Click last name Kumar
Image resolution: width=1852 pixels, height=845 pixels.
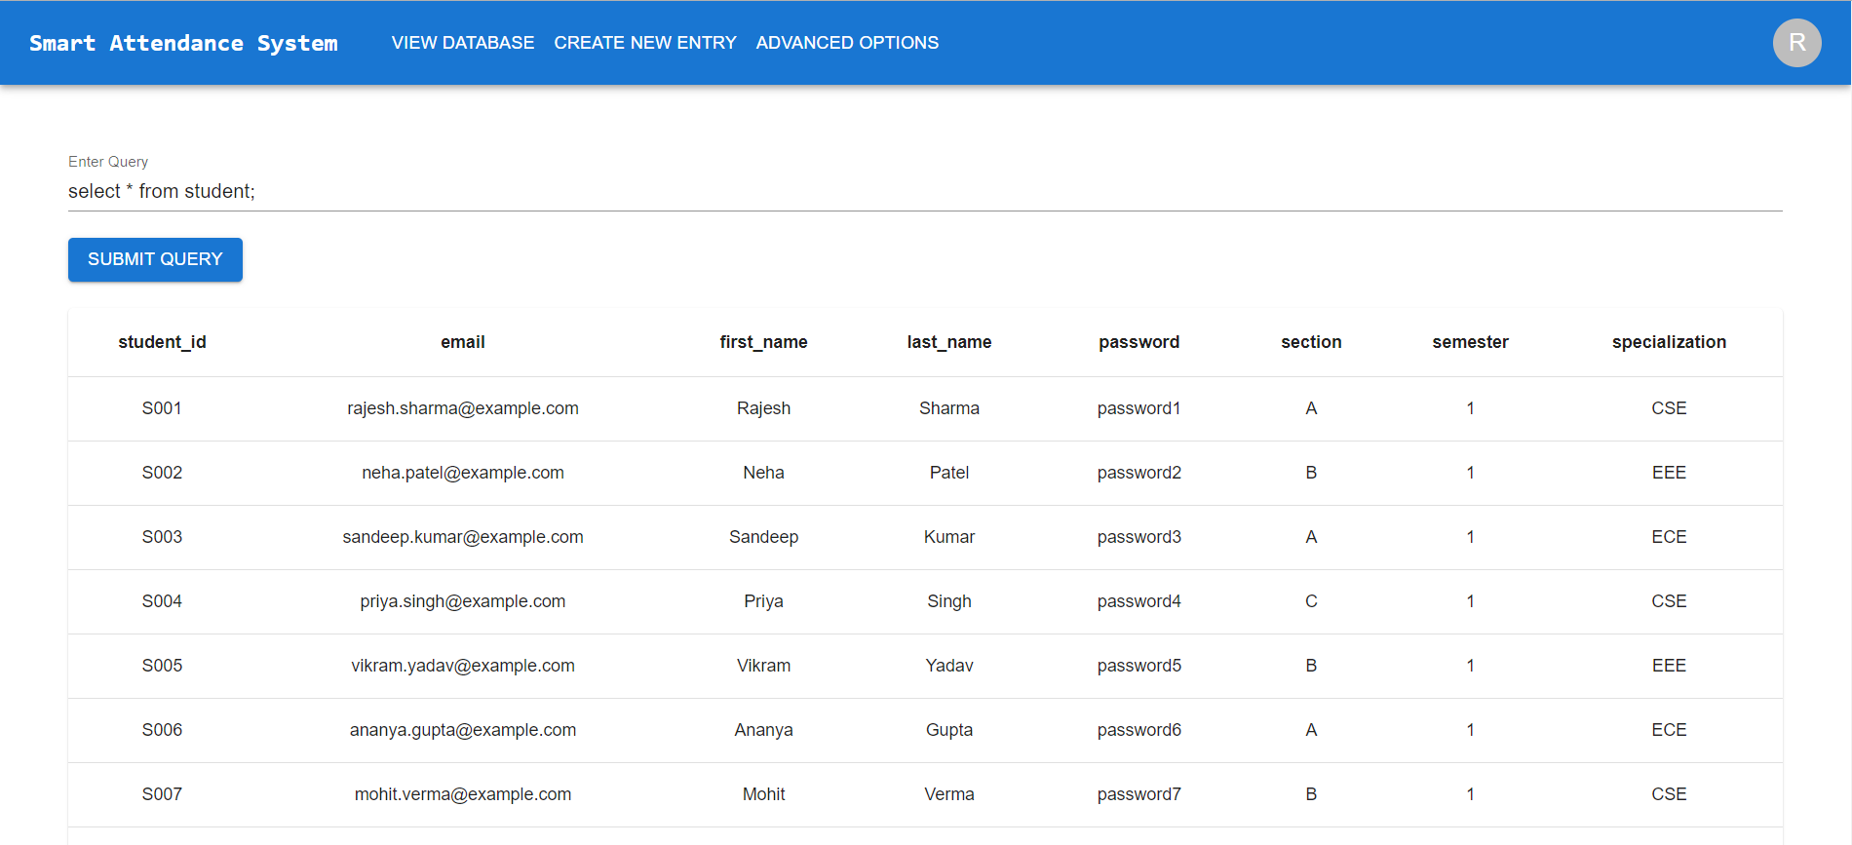pos(949,537)
